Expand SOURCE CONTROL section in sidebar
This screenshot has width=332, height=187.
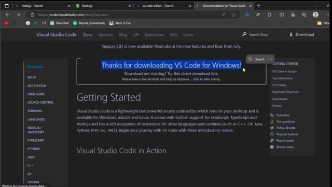(40, 102)
